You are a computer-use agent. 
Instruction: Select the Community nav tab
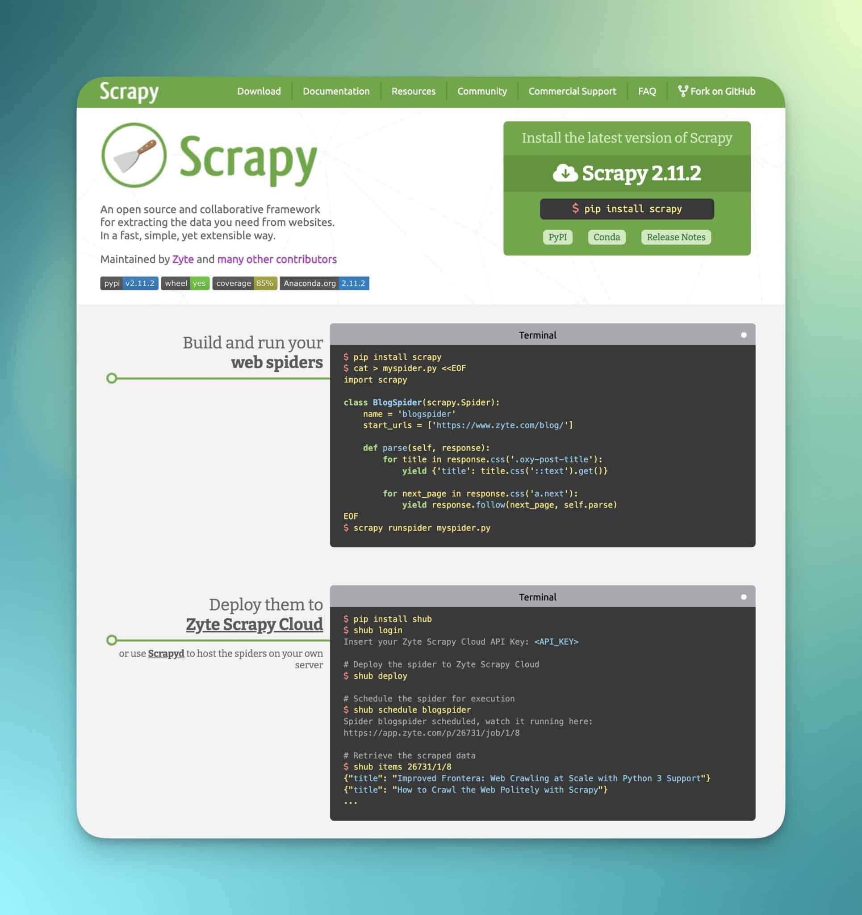coord(483,91)
